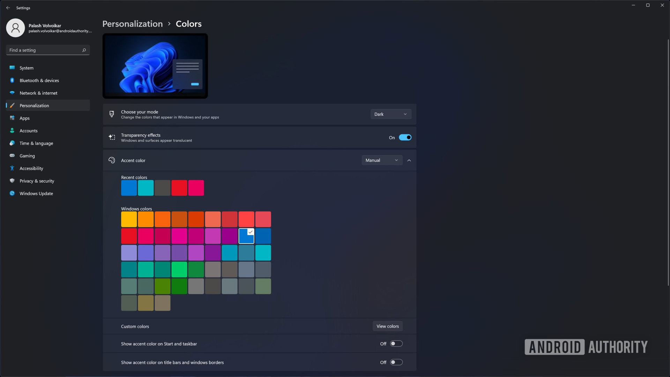Collapse the Accent color section chevron
670x377 pixels.
(x=409, y=160)
